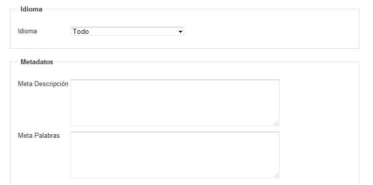Click the center of the Meta Palabras field
373x185 pixels.
pos(175,155)
